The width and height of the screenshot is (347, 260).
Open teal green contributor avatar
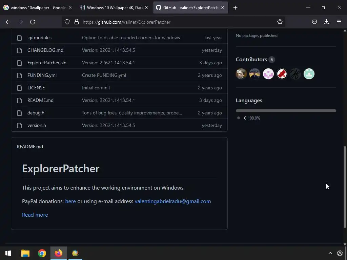click(309, 74)
